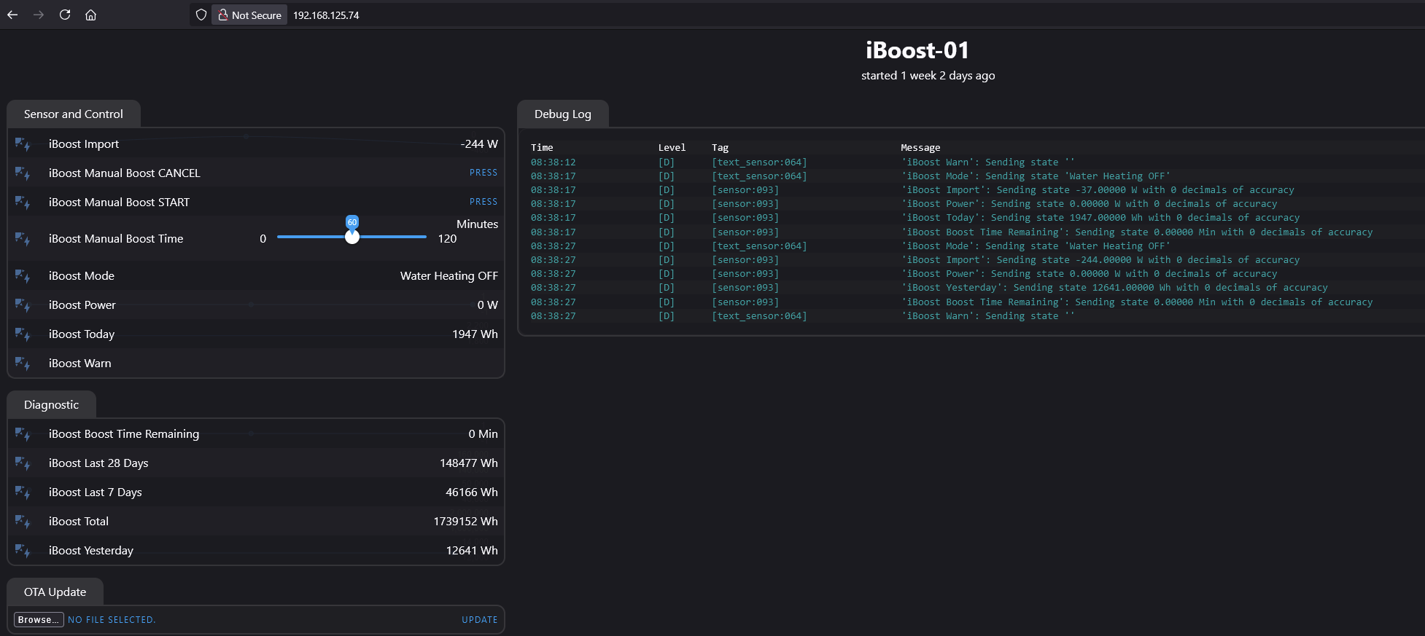Click the icon beside iBoost Import
This screenshot has height=636, width=1425.
click(x=23, y=144)
